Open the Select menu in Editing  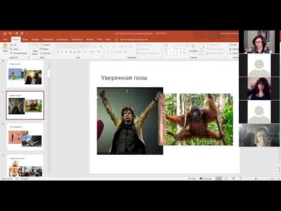(234, 53)
